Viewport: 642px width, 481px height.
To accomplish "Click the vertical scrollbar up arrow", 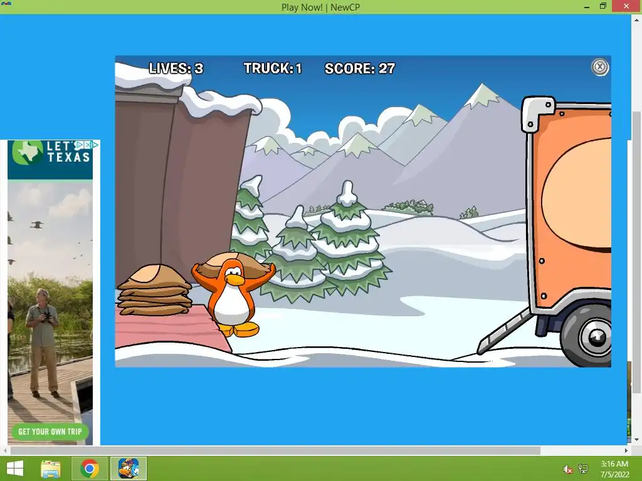I will click(637, 19).
